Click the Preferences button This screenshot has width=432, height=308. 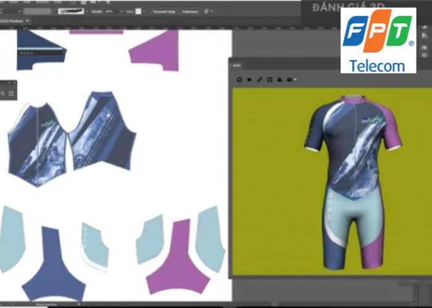tap(190, 11)
